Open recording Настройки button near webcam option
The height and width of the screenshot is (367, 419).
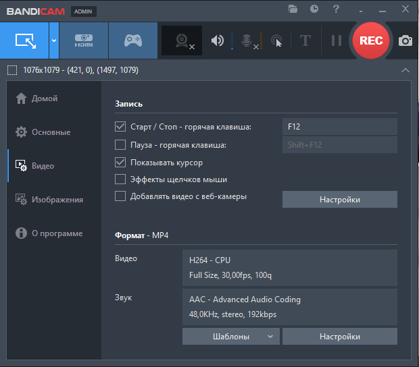[340, 199]
